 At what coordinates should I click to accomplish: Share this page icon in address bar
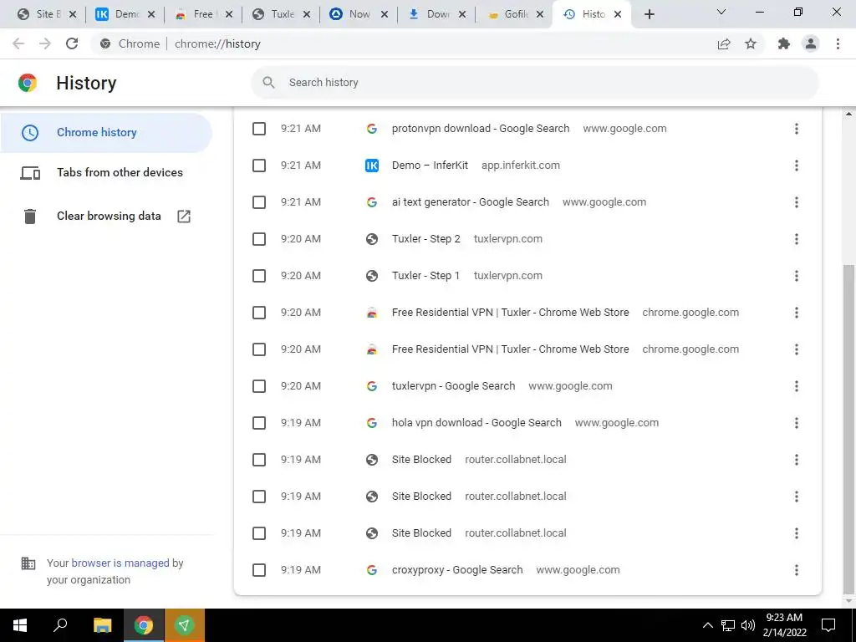coord(724,43)
